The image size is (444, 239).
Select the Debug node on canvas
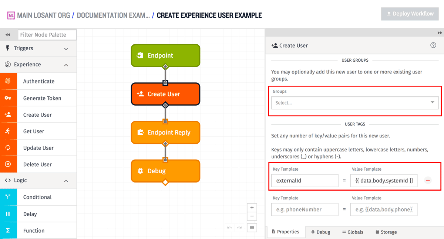tap(165, 171)
